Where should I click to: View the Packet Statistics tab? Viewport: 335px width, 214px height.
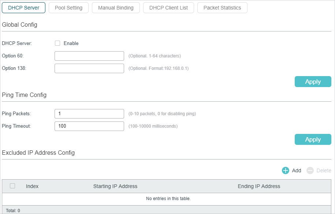click(x=222, y=8)
